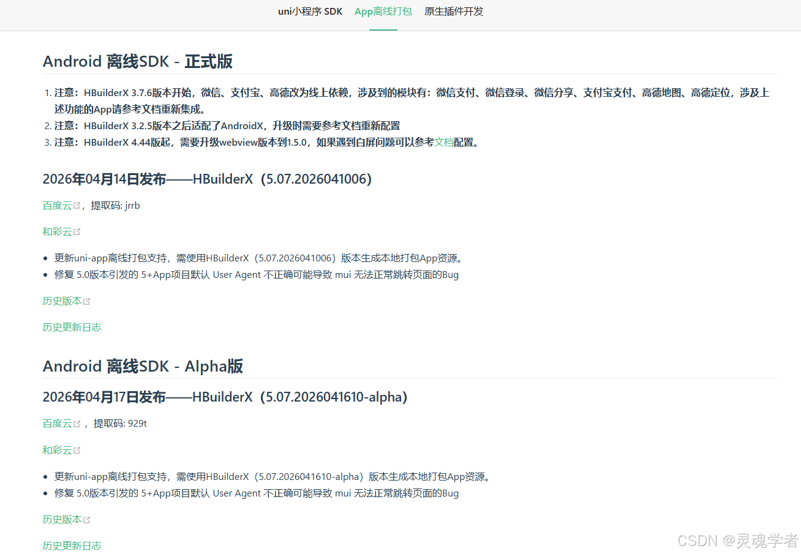Screen dimensions: 801x554
Task: Open the 原生插件开发 tab
Action: [x=454, y=12]
